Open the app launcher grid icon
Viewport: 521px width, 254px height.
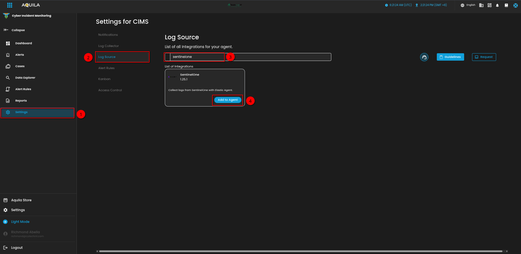tap(10, 5)
